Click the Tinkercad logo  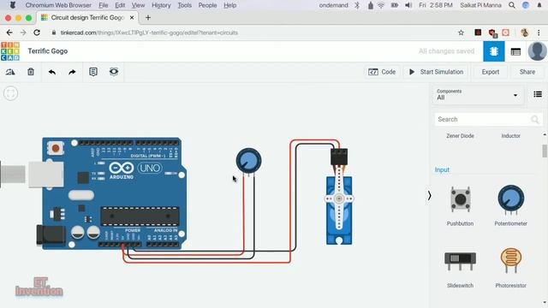10,51
